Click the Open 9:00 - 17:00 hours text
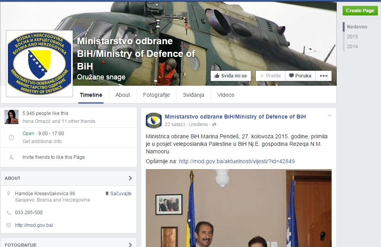 [43, 133]
